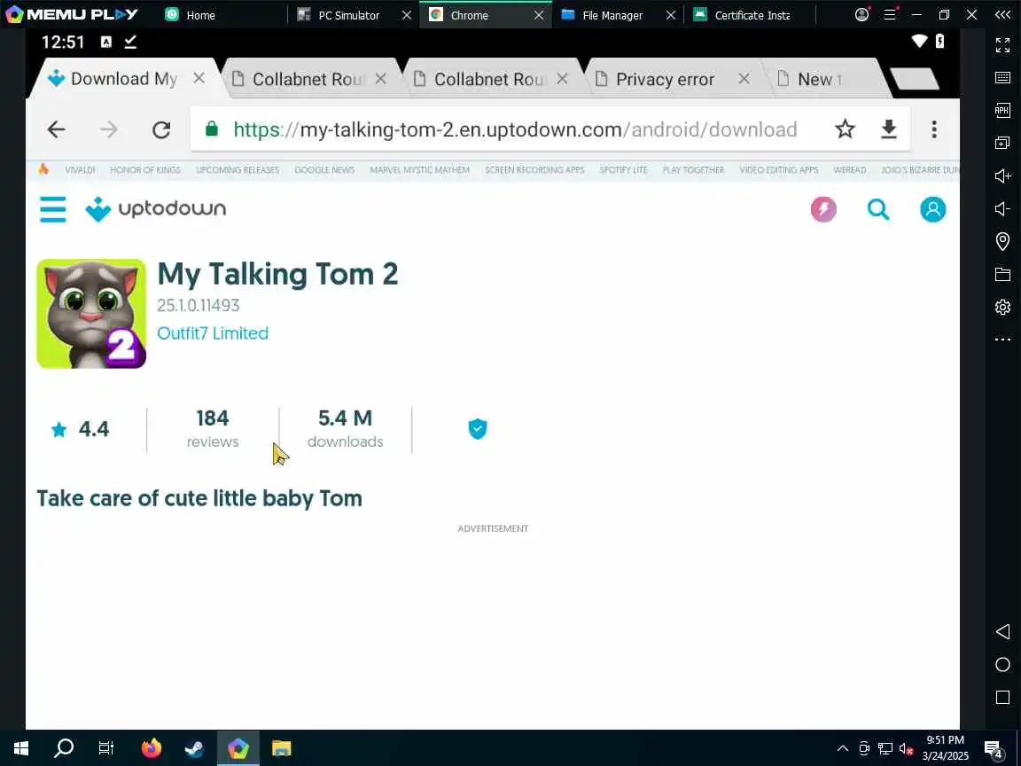Open Windows notification center
This screenshot has height=766, width=1021.
click(x=993, y=748)
